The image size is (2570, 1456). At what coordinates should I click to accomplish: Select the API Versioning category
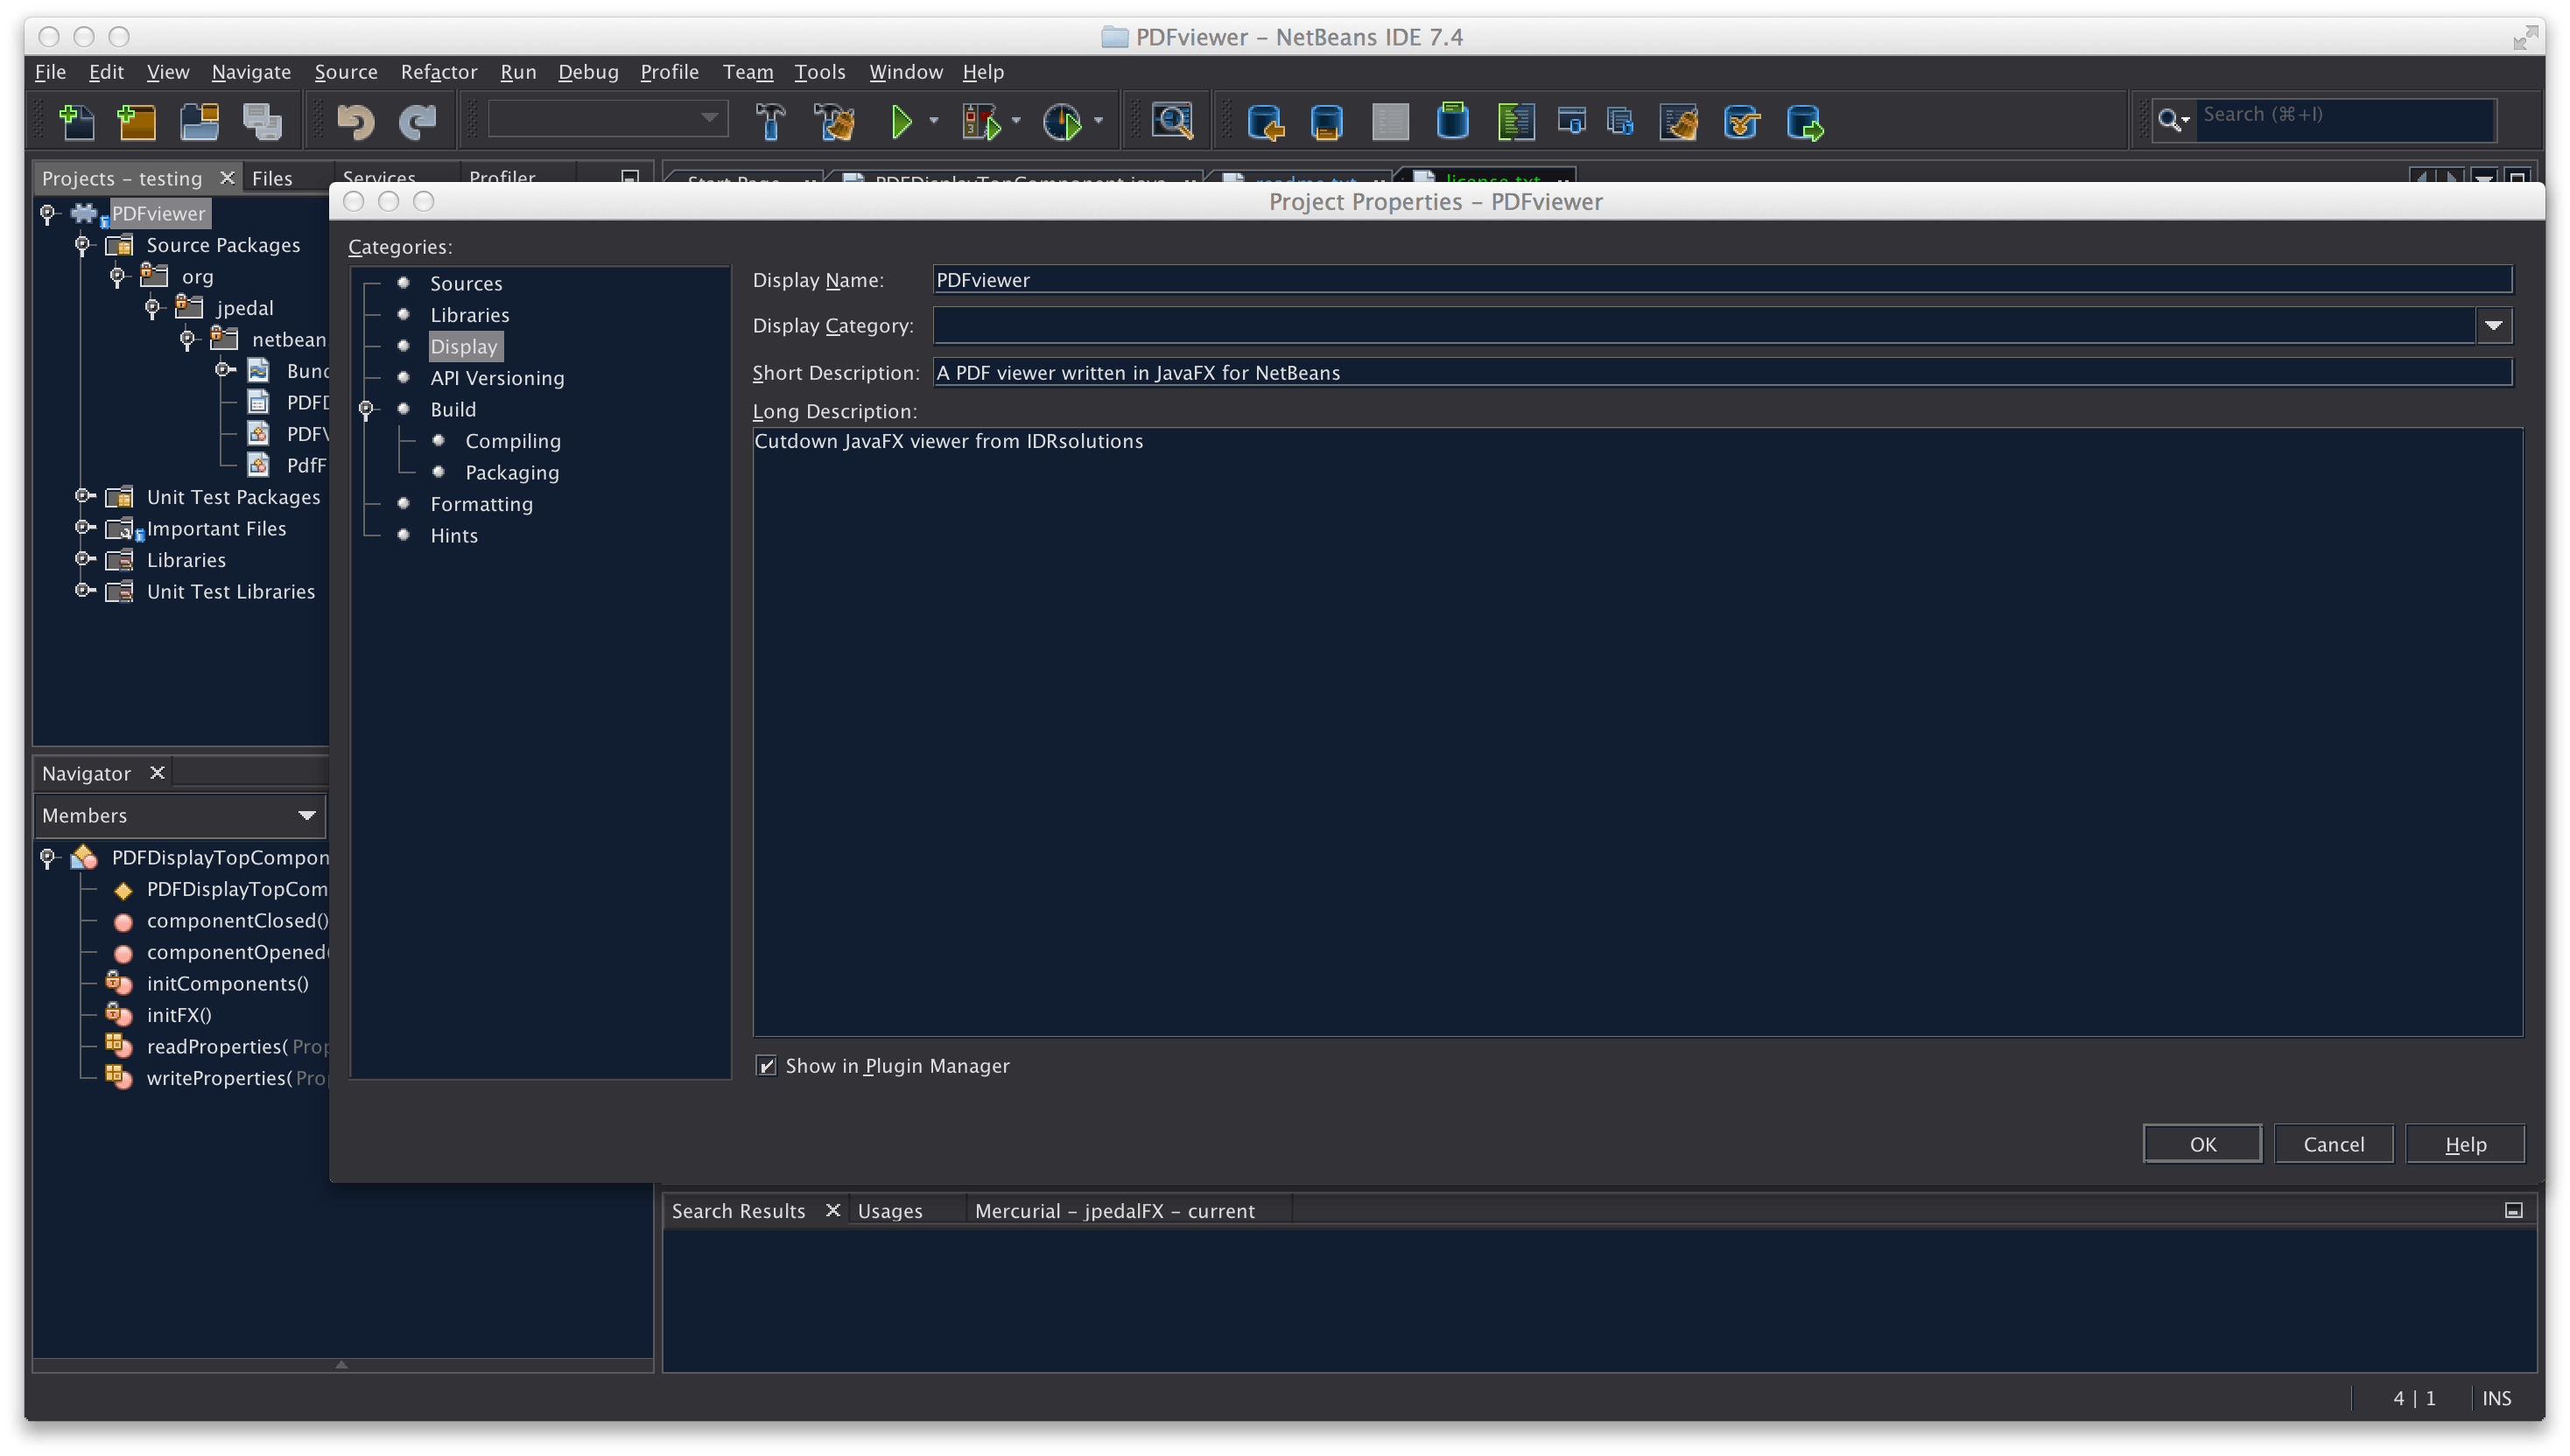[497, 378]
